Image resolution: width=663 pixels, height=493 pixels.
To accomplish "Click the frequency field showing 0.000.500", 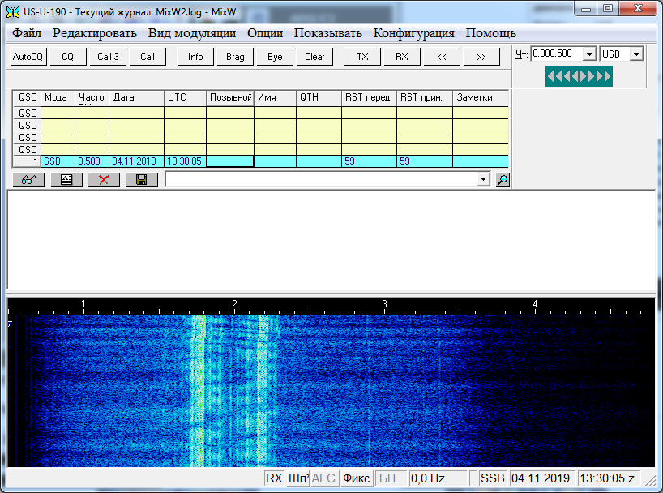I will click(x=558, y=54).
